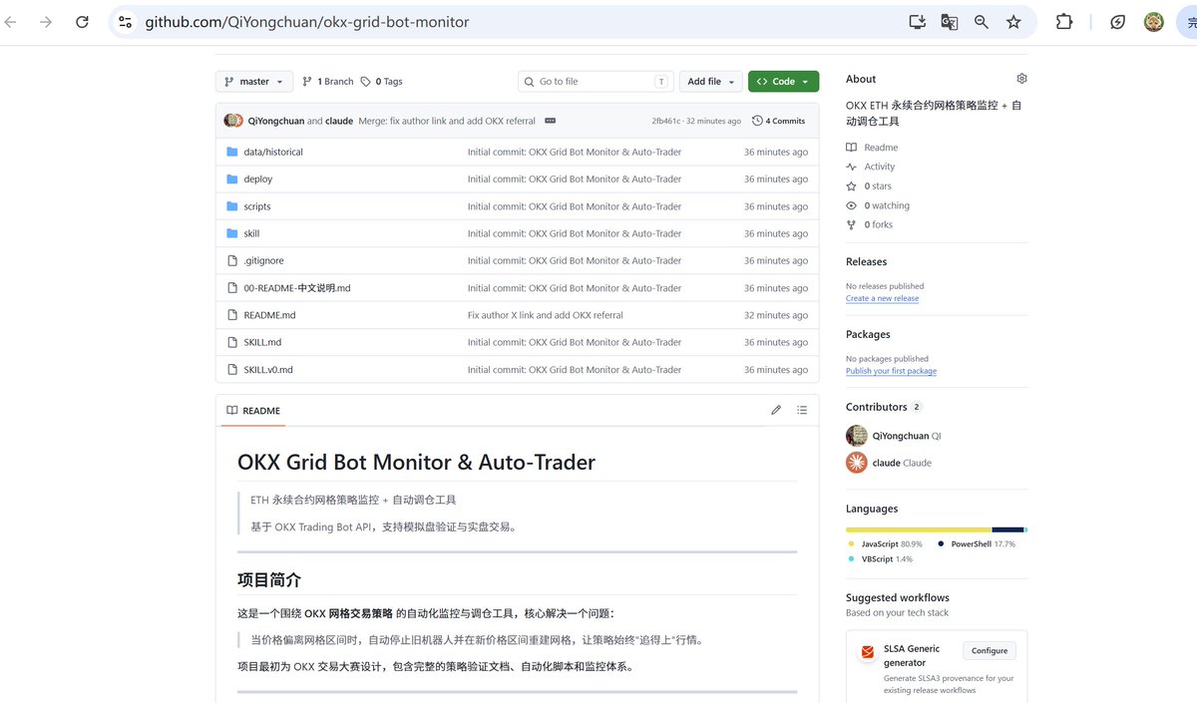
Task: Click JavaScript 80.9% language entry
Action: tap(886, 544)
